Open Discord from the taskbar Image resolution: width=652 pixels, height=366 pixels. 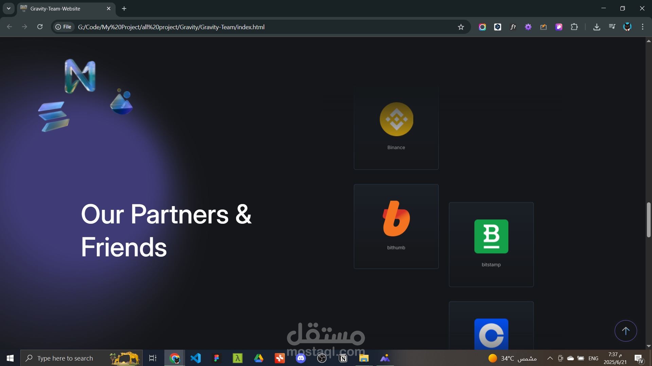(x=301, y=358)
